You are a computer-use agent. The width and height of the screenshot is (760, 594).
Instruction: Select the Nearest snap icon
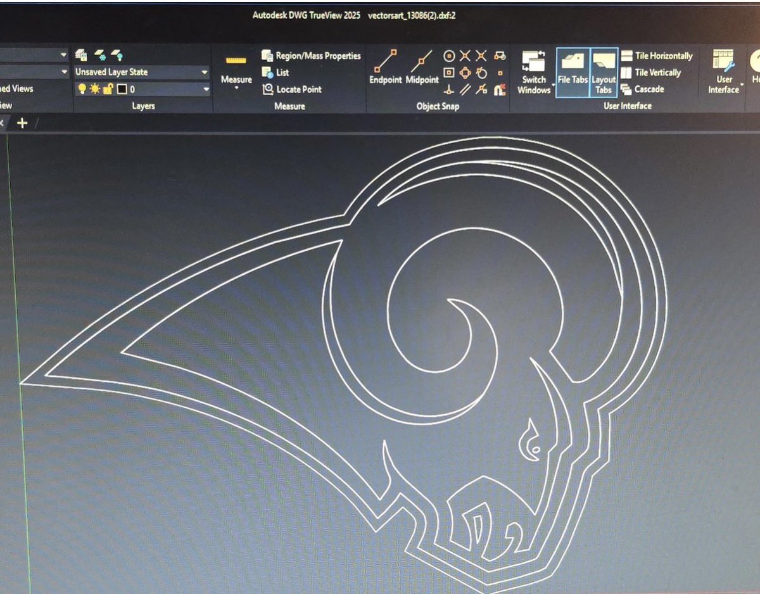point(482,89)
